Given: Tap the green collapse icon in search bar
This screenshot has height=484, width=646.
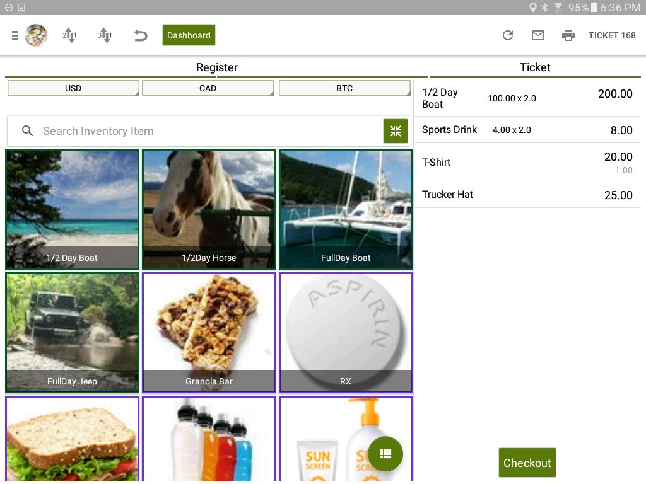Looking at the screenshot, I should (396, 131).
